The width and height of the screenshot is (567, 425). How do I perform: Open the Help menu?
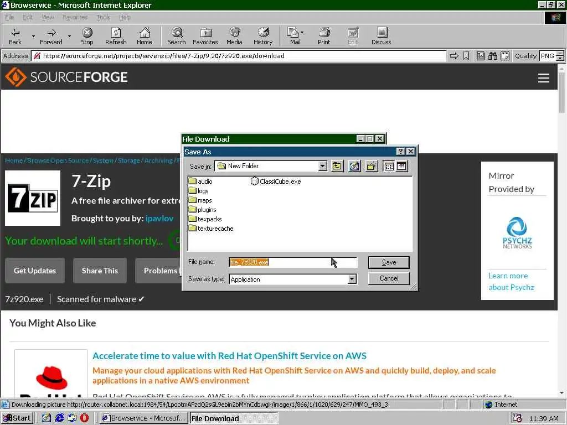(x=125, y=17)
